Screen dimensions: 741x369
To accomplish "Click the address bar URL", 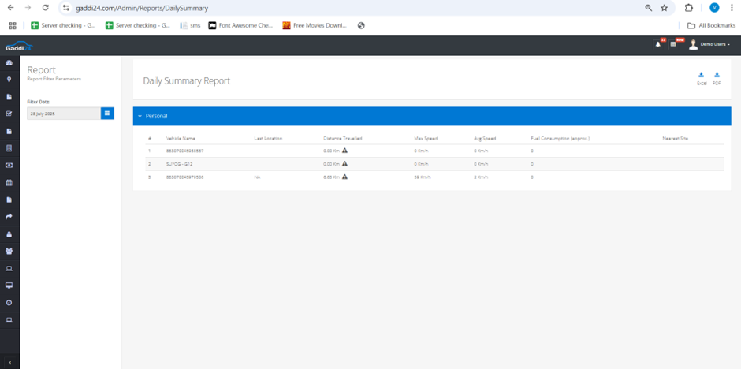I will click(x=142, y=8).
